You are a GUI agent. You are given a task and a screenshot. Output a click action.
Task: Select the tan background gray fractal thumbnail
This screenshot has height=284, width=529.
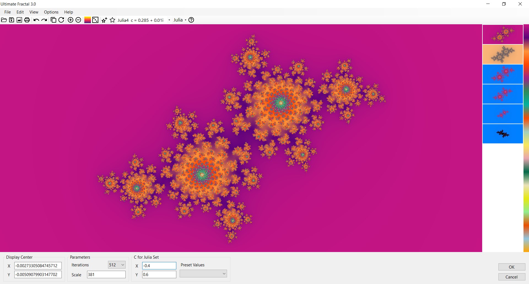tap(503, 54)
